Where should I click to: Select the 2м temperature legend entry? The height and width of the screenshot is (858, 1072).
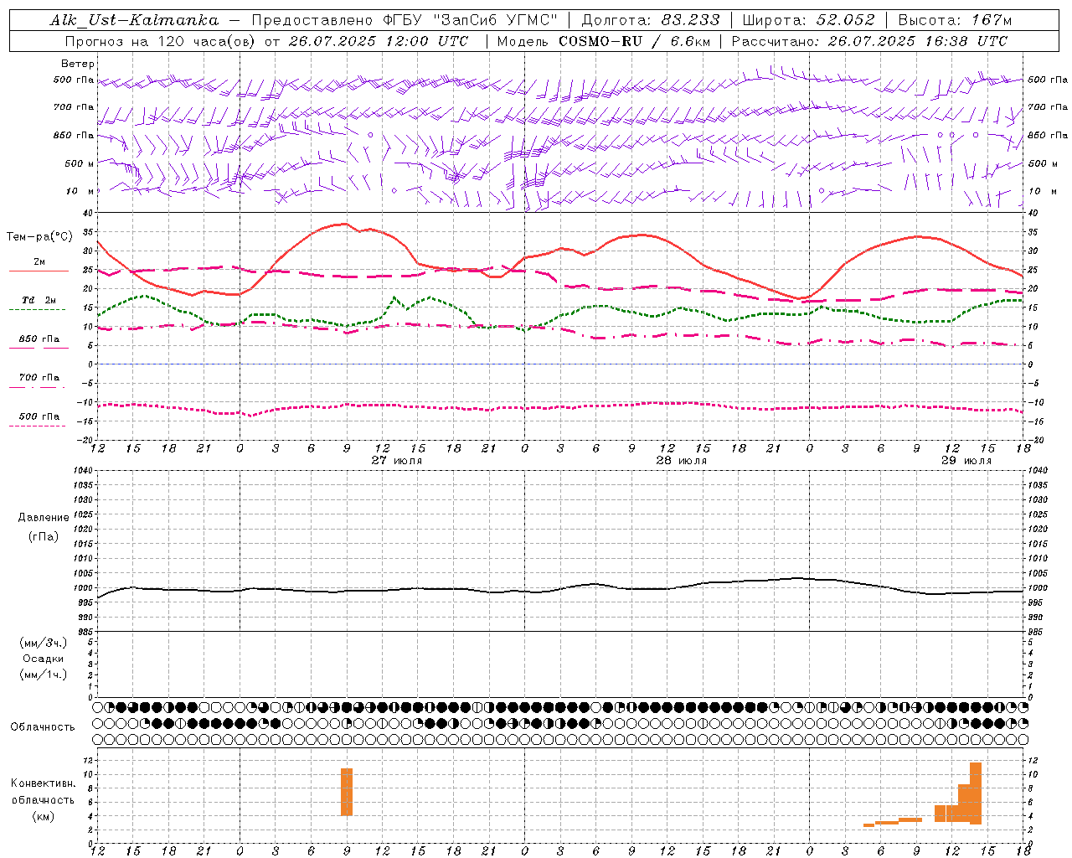39,262
